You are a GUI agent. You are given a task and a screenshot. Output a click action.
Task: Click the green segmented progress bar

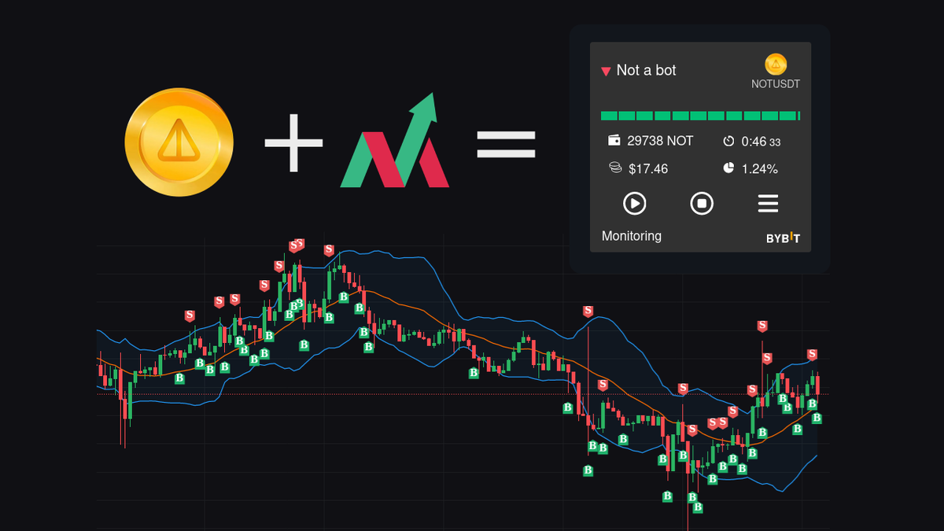[700, 116]
